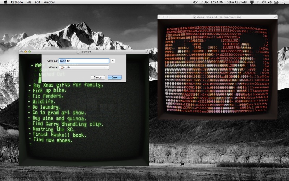Image resolution: width=289 pixels, height=181 pixels.
Task: Open the Apple menu
Action: click(x=5, y=2)
